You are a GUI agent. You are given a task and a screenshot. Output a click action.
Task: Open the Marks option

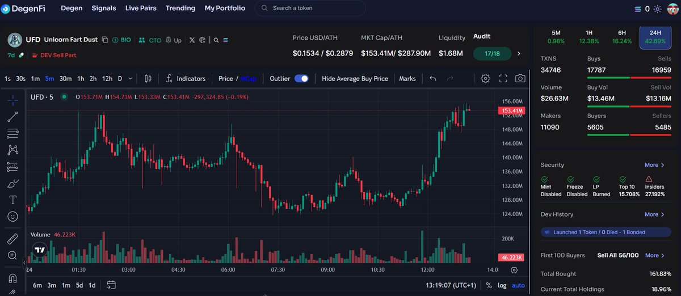point(407,78)
